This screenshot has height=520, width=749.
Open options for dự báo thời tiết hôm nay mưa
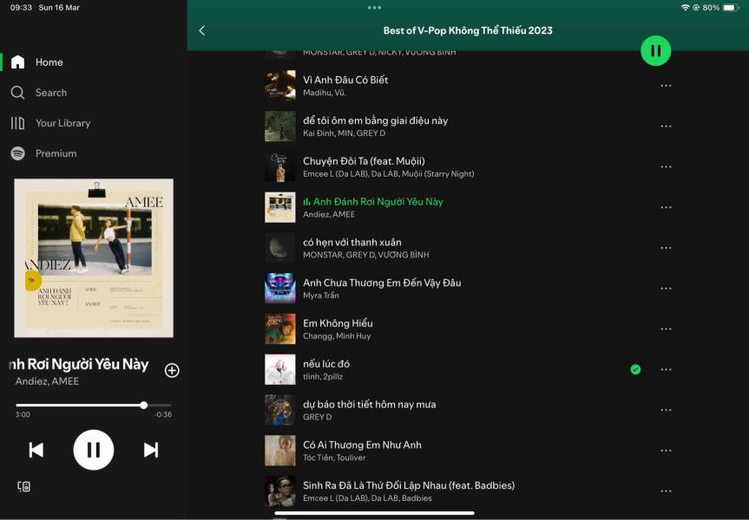tap(666, 410)
